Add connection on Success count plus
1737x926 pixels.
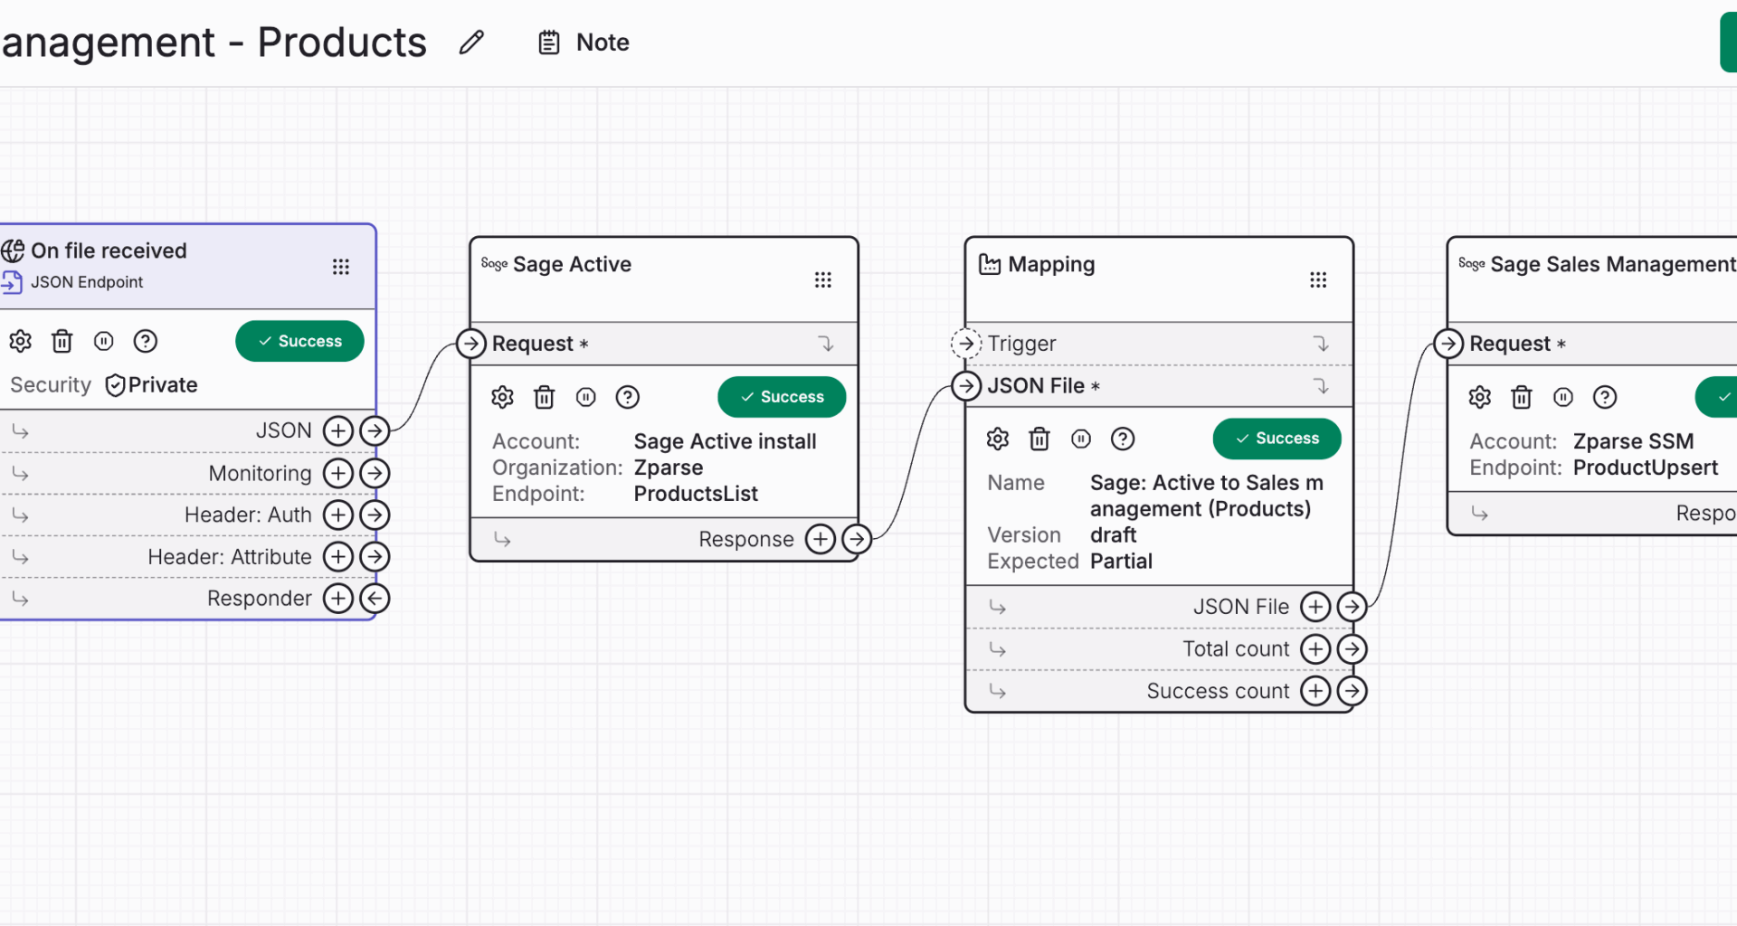[1315, 691]
